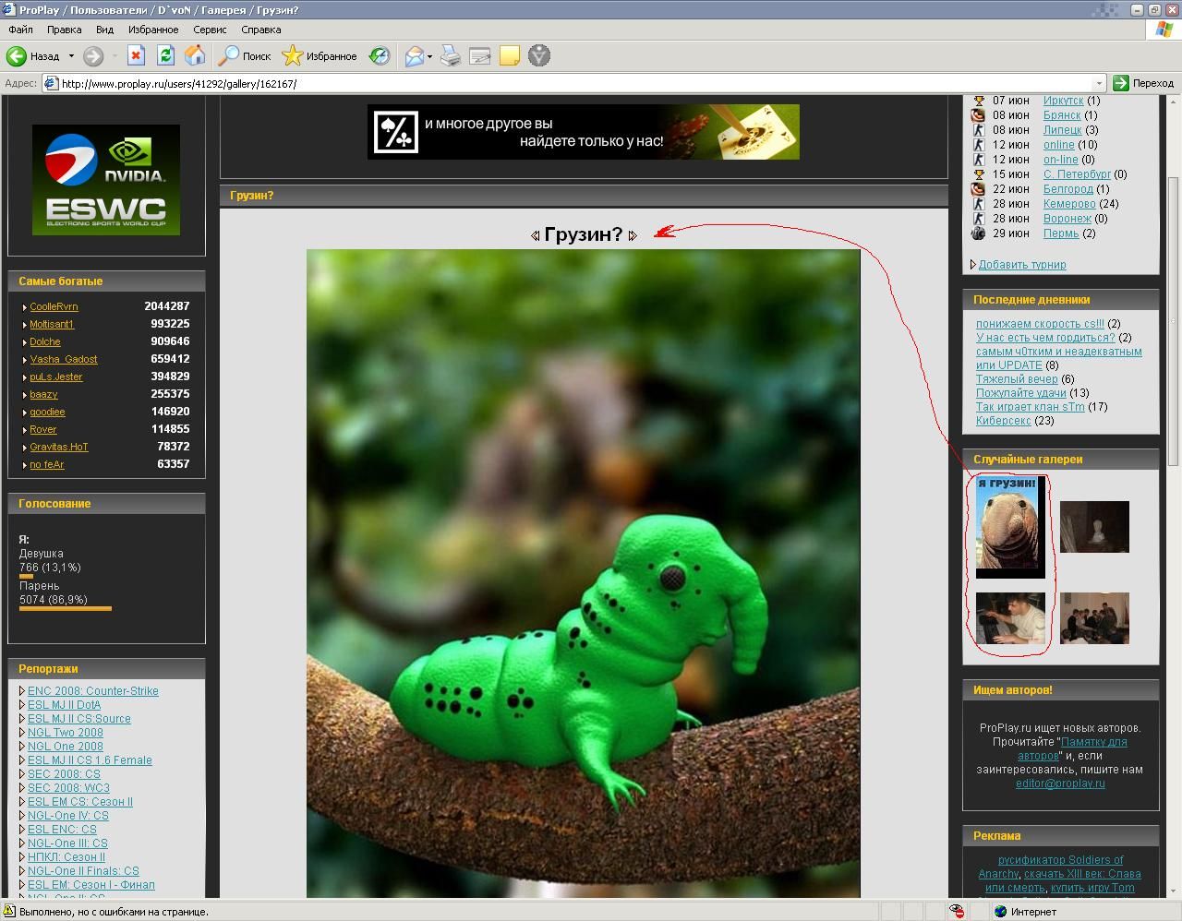Open the group photo gallery thumbnail

1094,618
